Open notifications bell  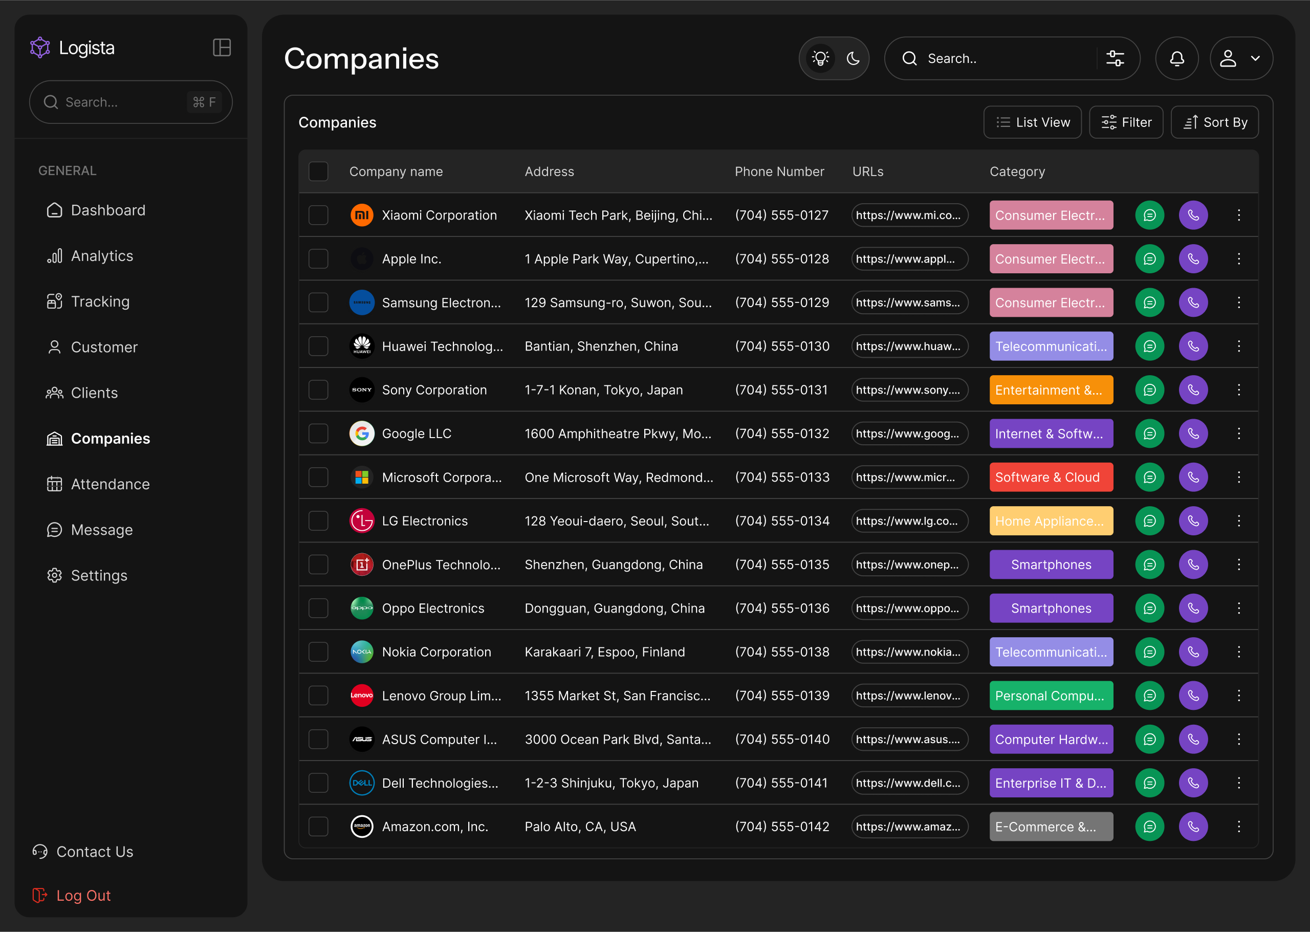(1177, 58)
